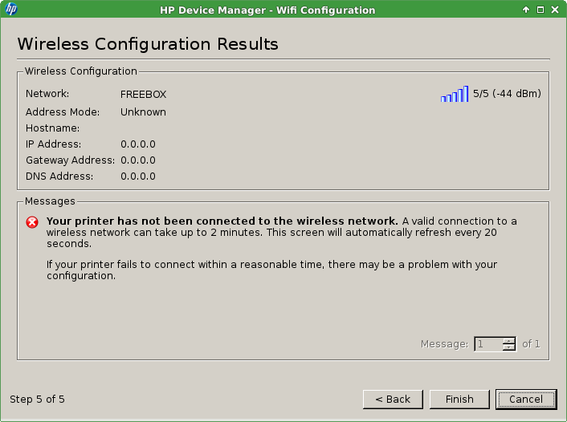Click the Wireless Configuration group title
Image resolution: width=567 pixels, height=422 pixels.
(81, 71)
